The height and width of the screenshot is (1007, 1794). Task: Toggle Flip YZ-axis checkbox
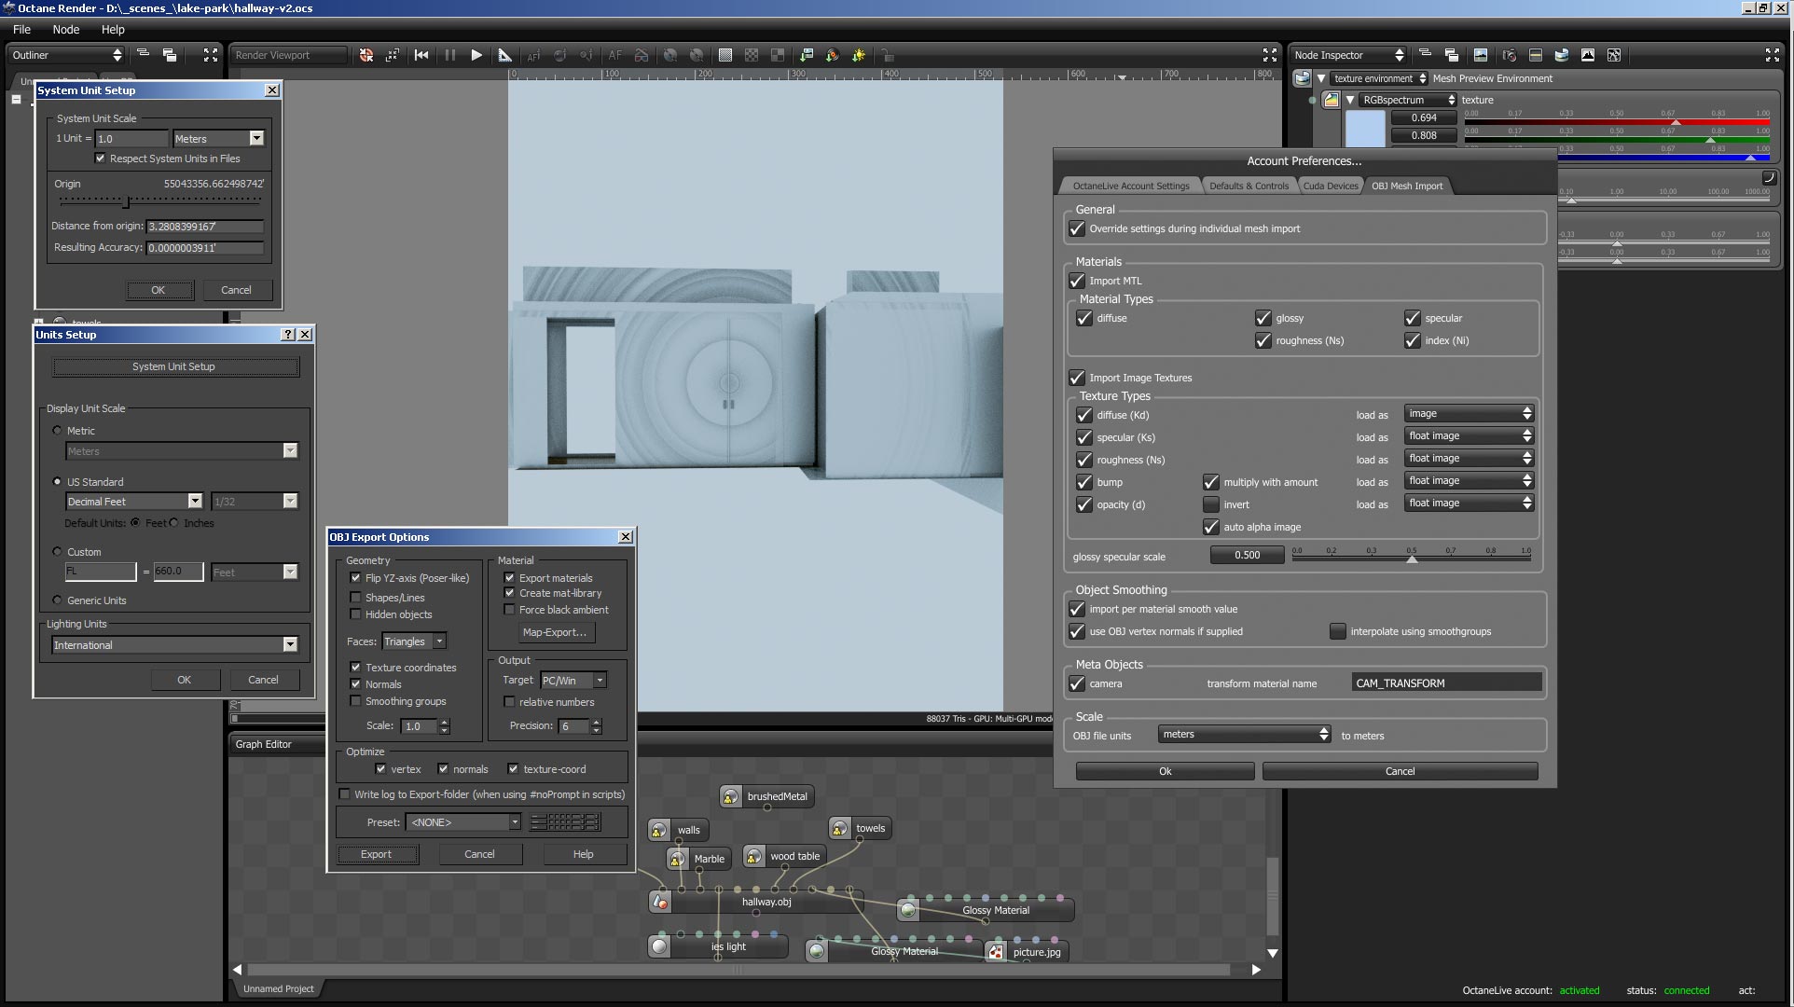(355, 578)
